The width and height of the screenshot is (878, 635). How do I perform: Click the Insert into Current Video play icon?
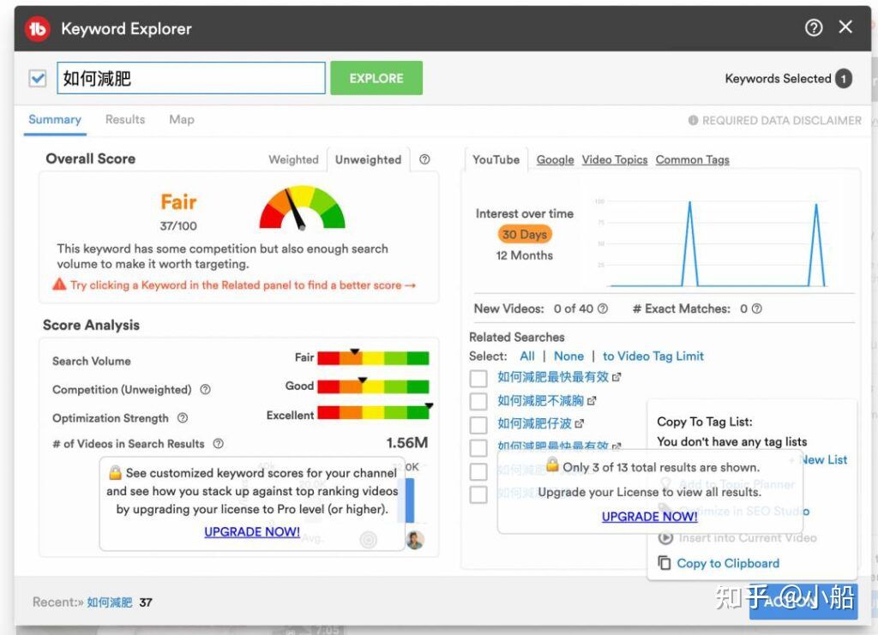point(665,538)
